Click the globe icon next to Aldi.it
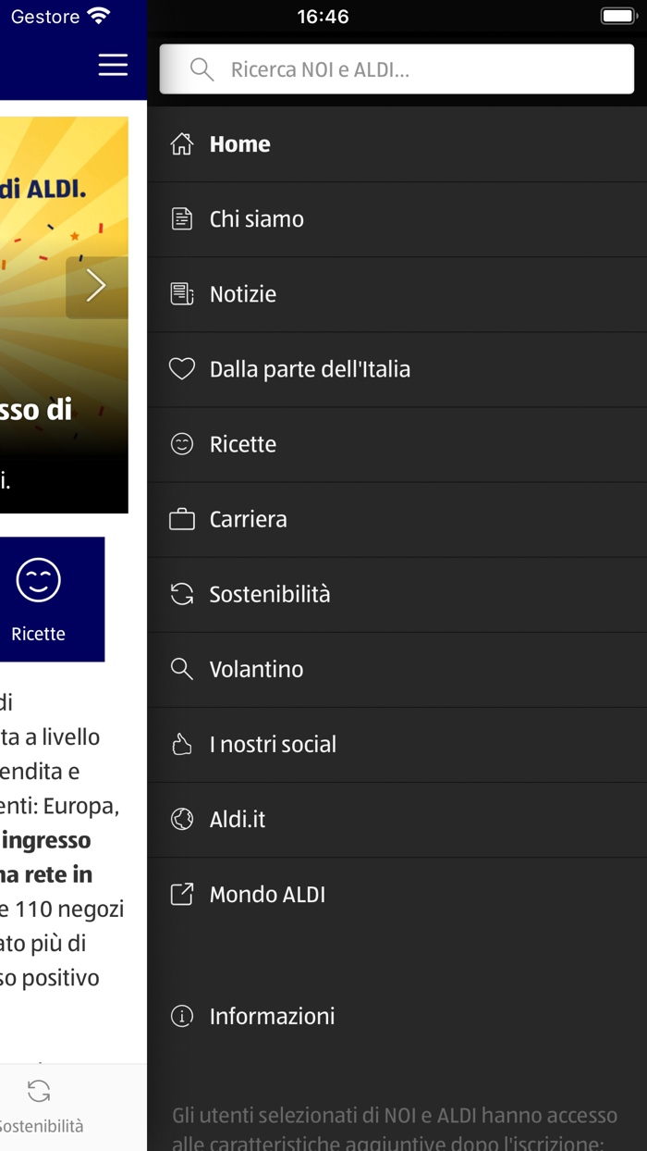This screenshot has width=647, height=1151. coord(182,819)
